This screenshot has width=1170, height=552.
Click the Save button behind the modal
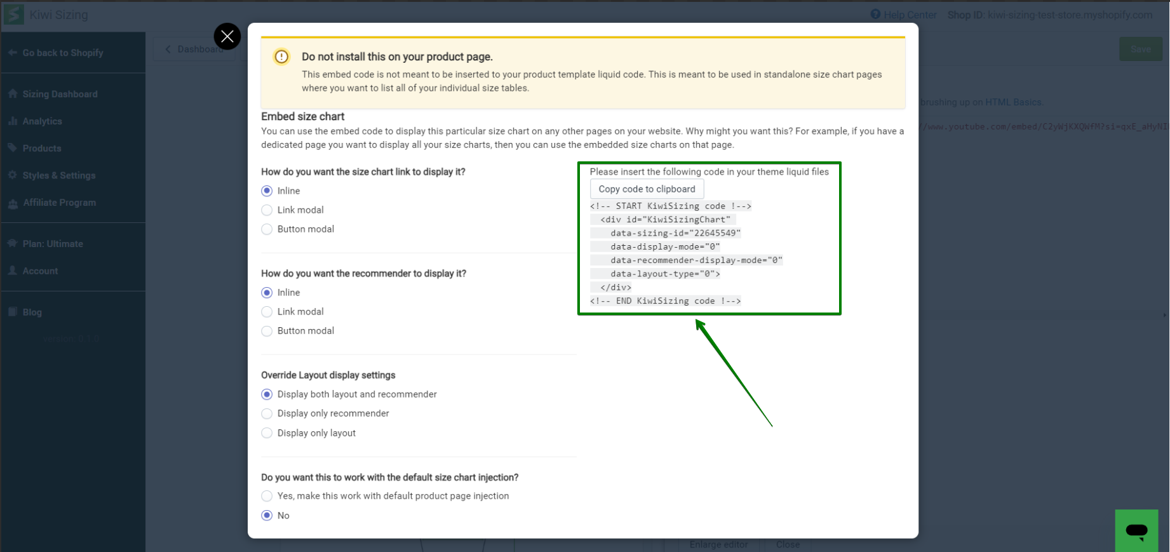(1141, 49)
